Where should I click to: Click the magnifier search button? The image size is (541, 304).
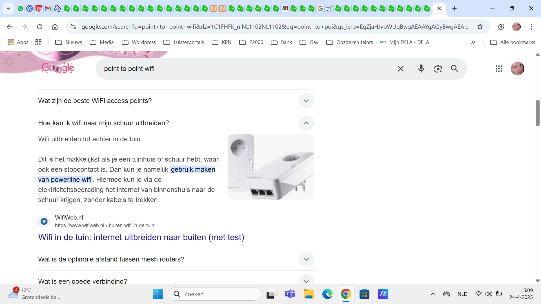click(x=454, y=69)
